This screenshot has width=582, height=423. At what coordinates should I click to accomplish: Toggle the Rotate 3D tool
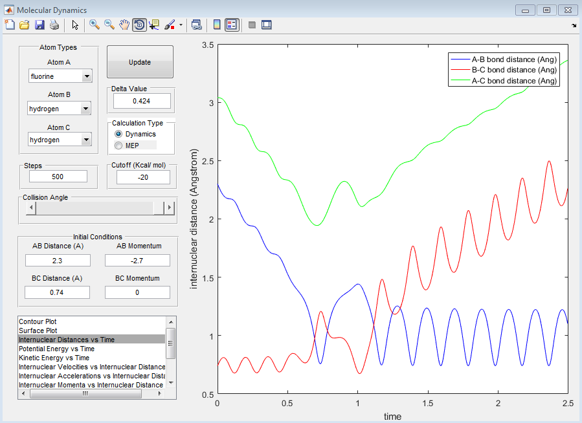click(139, 25)
